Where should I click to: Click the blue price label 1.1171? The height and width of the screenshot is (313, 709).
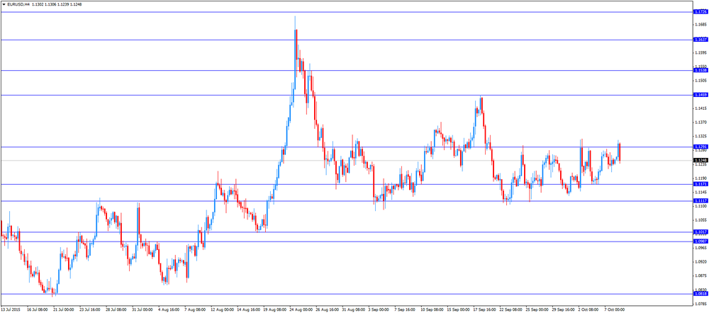coord(700,184)
